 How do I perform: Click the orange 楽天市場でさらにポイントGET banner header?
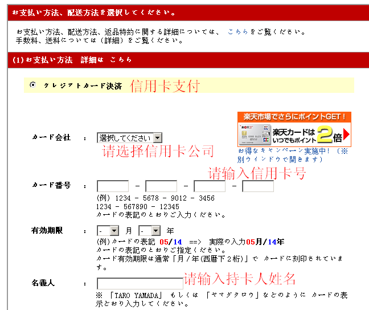pyautogui.click(x=294, y=117)
